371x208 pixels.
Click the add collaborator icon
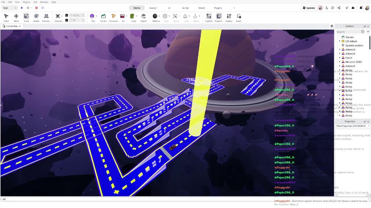(327, 8)
